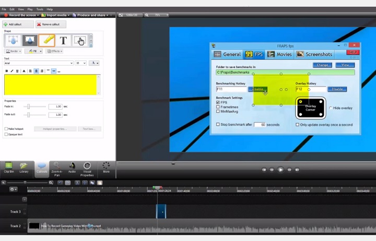Click timeline zoom in magnifier
The image size is (376, 241).
(x=51, y=183)
